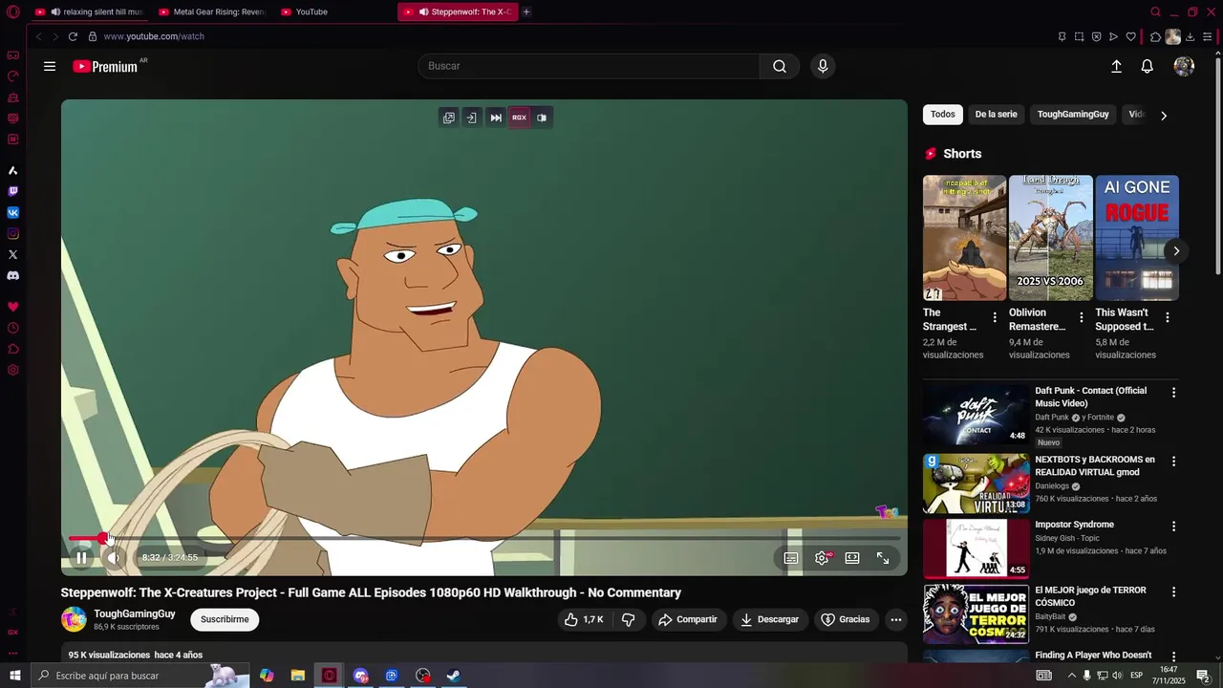
Task: Reload the YouTube page
Action: (x=73, y=36)
